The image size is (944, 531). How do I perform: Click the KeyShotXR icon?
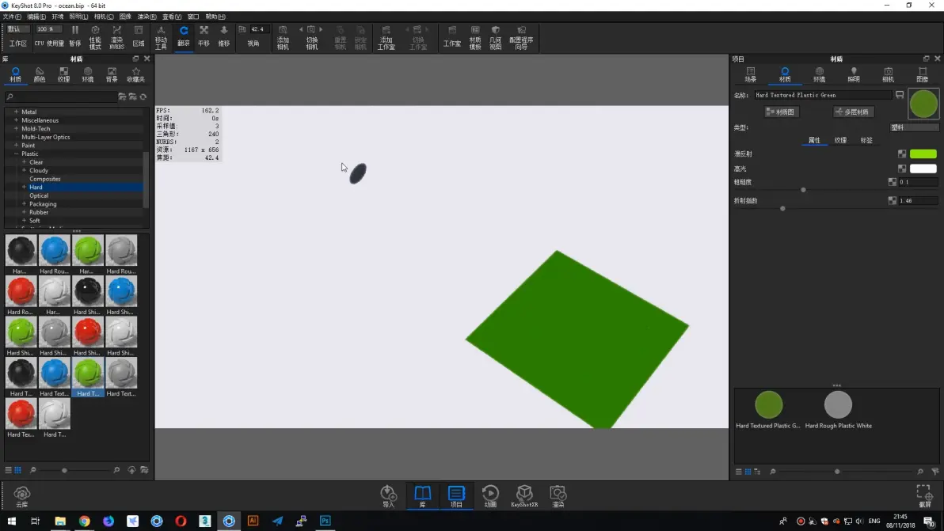[x=523, y=496]
